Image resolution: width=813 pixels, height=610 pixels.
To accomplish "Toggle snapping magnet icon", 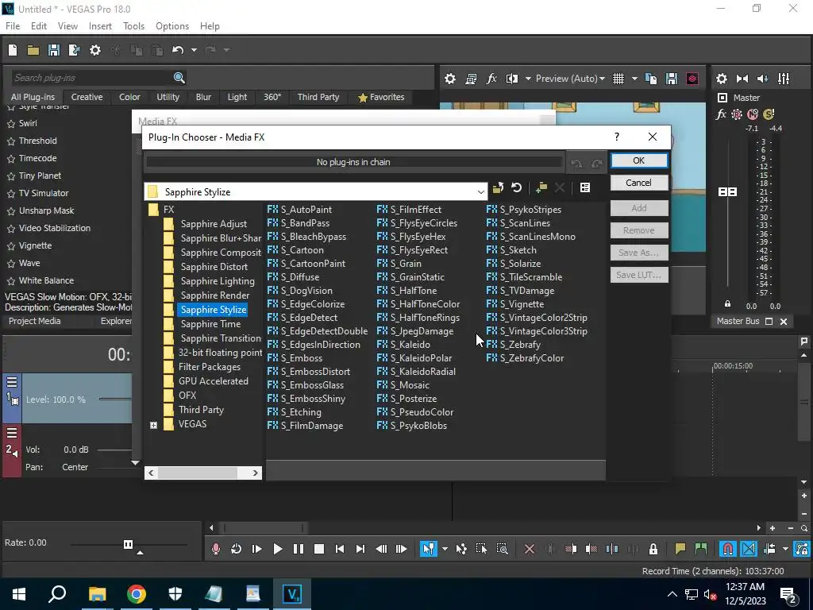I will pyautogui.click(x=727, y=549).
